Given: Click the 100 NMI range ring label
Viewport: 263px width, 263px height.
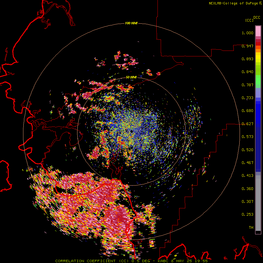Looking at the screenshot, I should [x=131, y=23].
